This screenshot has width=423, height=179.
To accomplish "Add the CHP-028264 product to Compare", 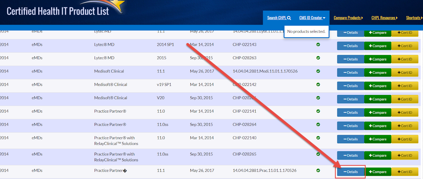I will click(378, 126).
